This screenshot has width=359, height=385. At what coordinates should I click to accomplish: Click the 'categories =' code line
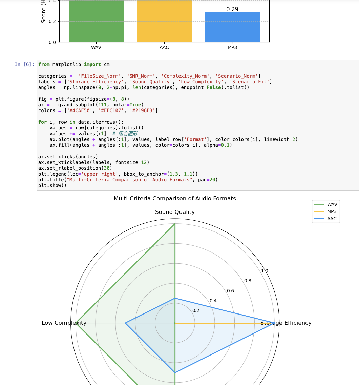[149, 76]
